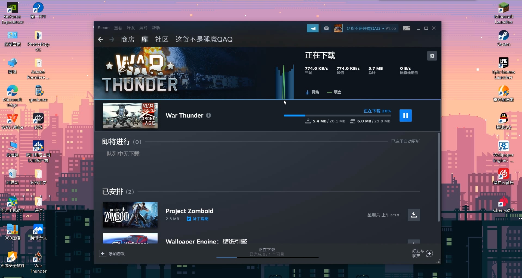This screenshot has width=522, height=278.
Task: Select the Cherry助手 desktop icon
Action: pos(503,204)
